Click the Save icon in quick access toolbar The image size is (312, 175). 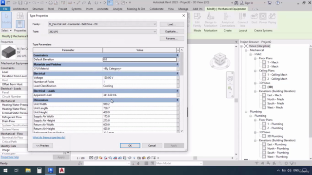coord(20,3)
